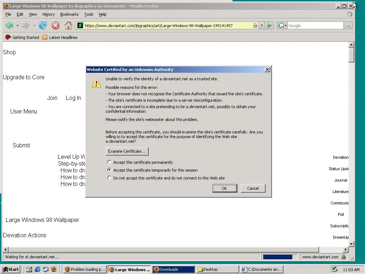Viewport: 365px width, 274px height.
Task: Follow the Upgrade to Core link
Action: pos(24,77)
